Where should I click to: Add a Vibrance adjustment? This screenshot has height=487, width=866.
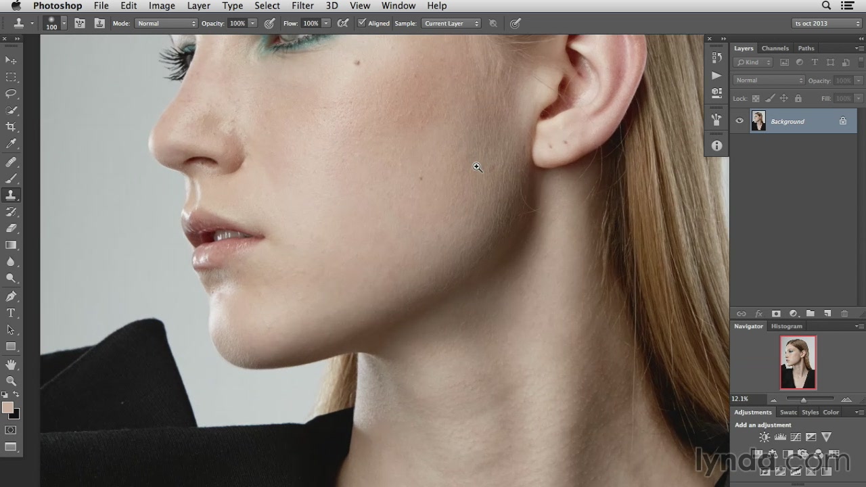point(826,437)
